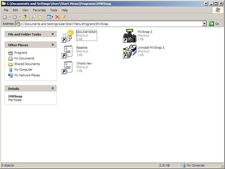Click the My Documents icon in sidebar
Image resolution: width=225 pixels, height=169 pixels.
10,58
